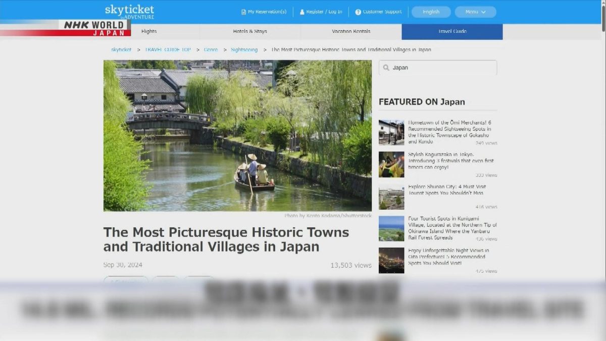Viewport: 606px width, 341px height.
Task: Open Customer Support
Action: click(382, 12)
